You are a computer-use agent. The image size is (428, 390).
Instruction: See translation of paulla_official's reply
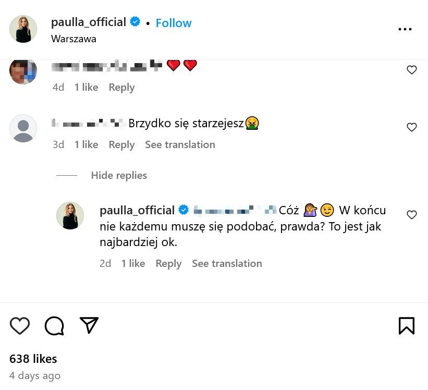[227, 264]
